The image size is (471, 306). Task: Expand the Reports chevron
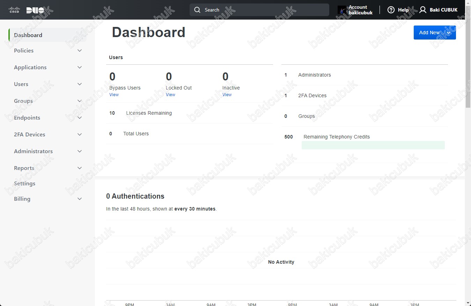(80, 168)
